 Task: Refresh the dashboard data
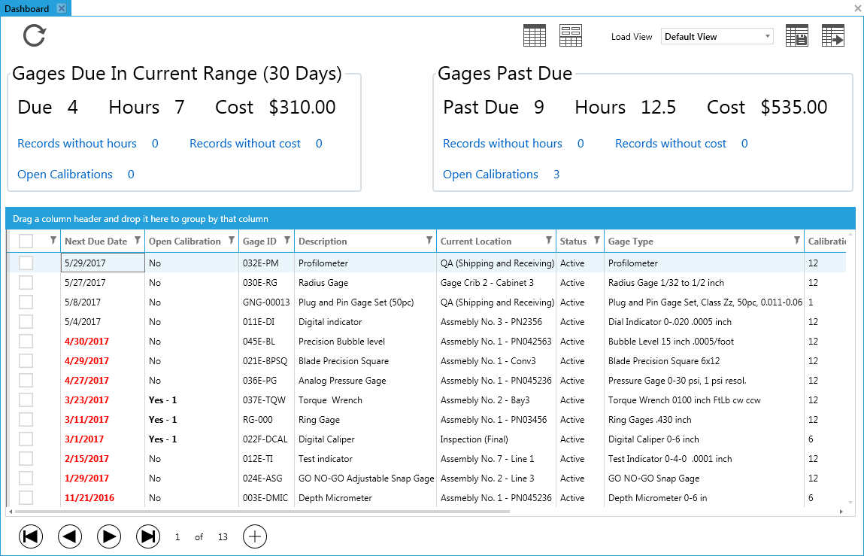(x=33, y=35)
